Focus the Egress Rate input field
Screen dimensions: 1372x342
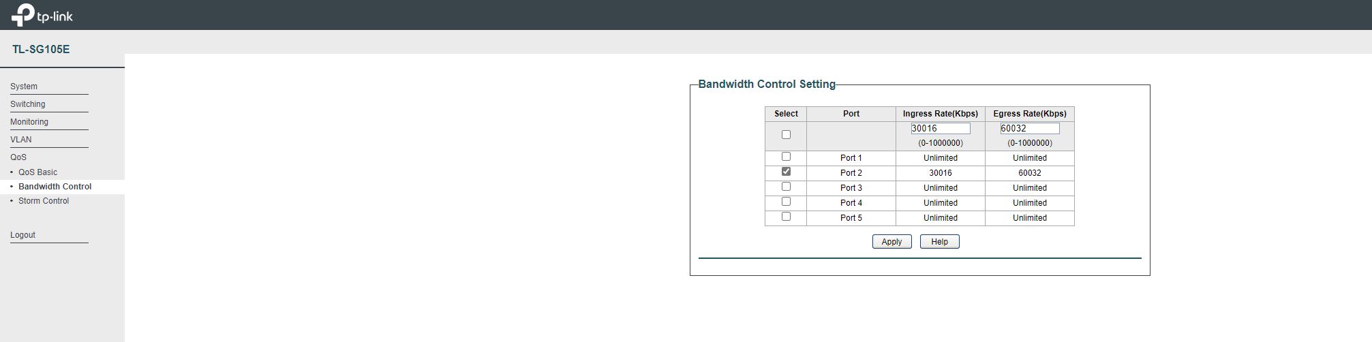click(1030, 128)
